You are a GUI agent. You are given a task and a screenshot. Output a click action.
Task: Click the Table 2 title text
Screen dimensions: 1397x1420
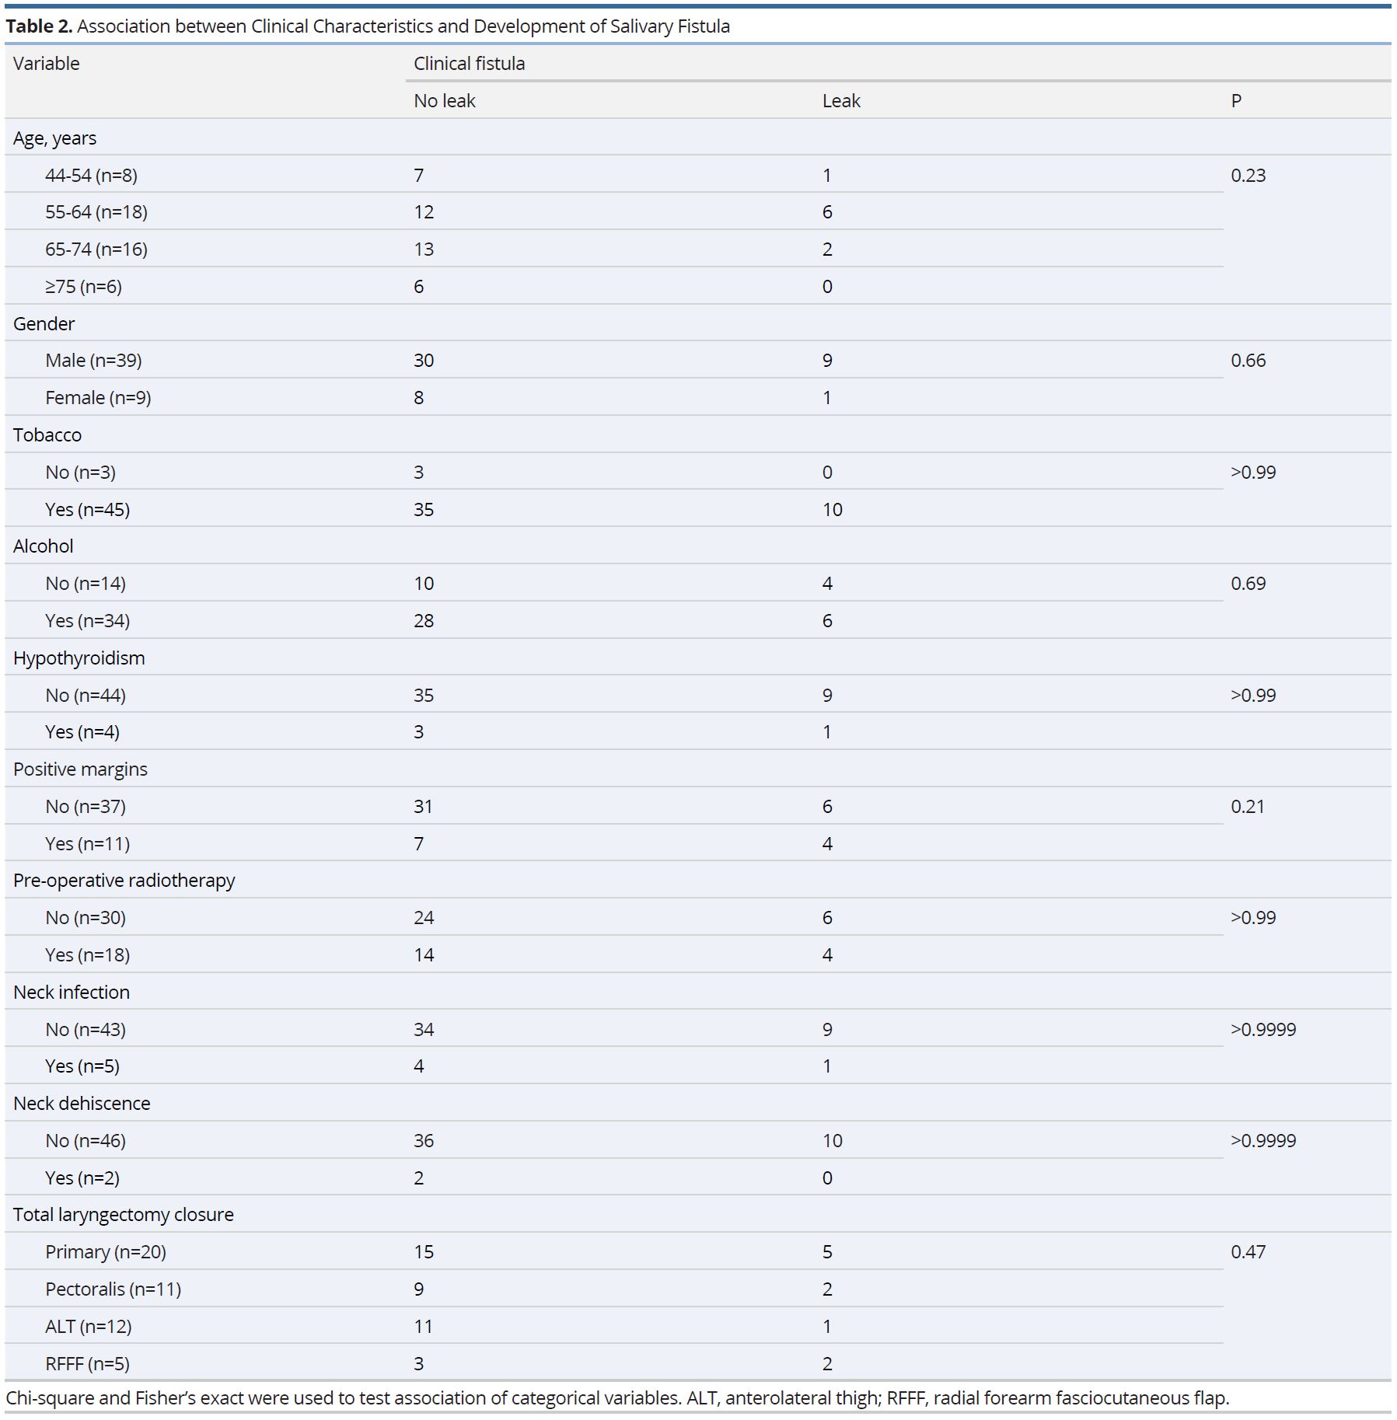coord(368,26)
